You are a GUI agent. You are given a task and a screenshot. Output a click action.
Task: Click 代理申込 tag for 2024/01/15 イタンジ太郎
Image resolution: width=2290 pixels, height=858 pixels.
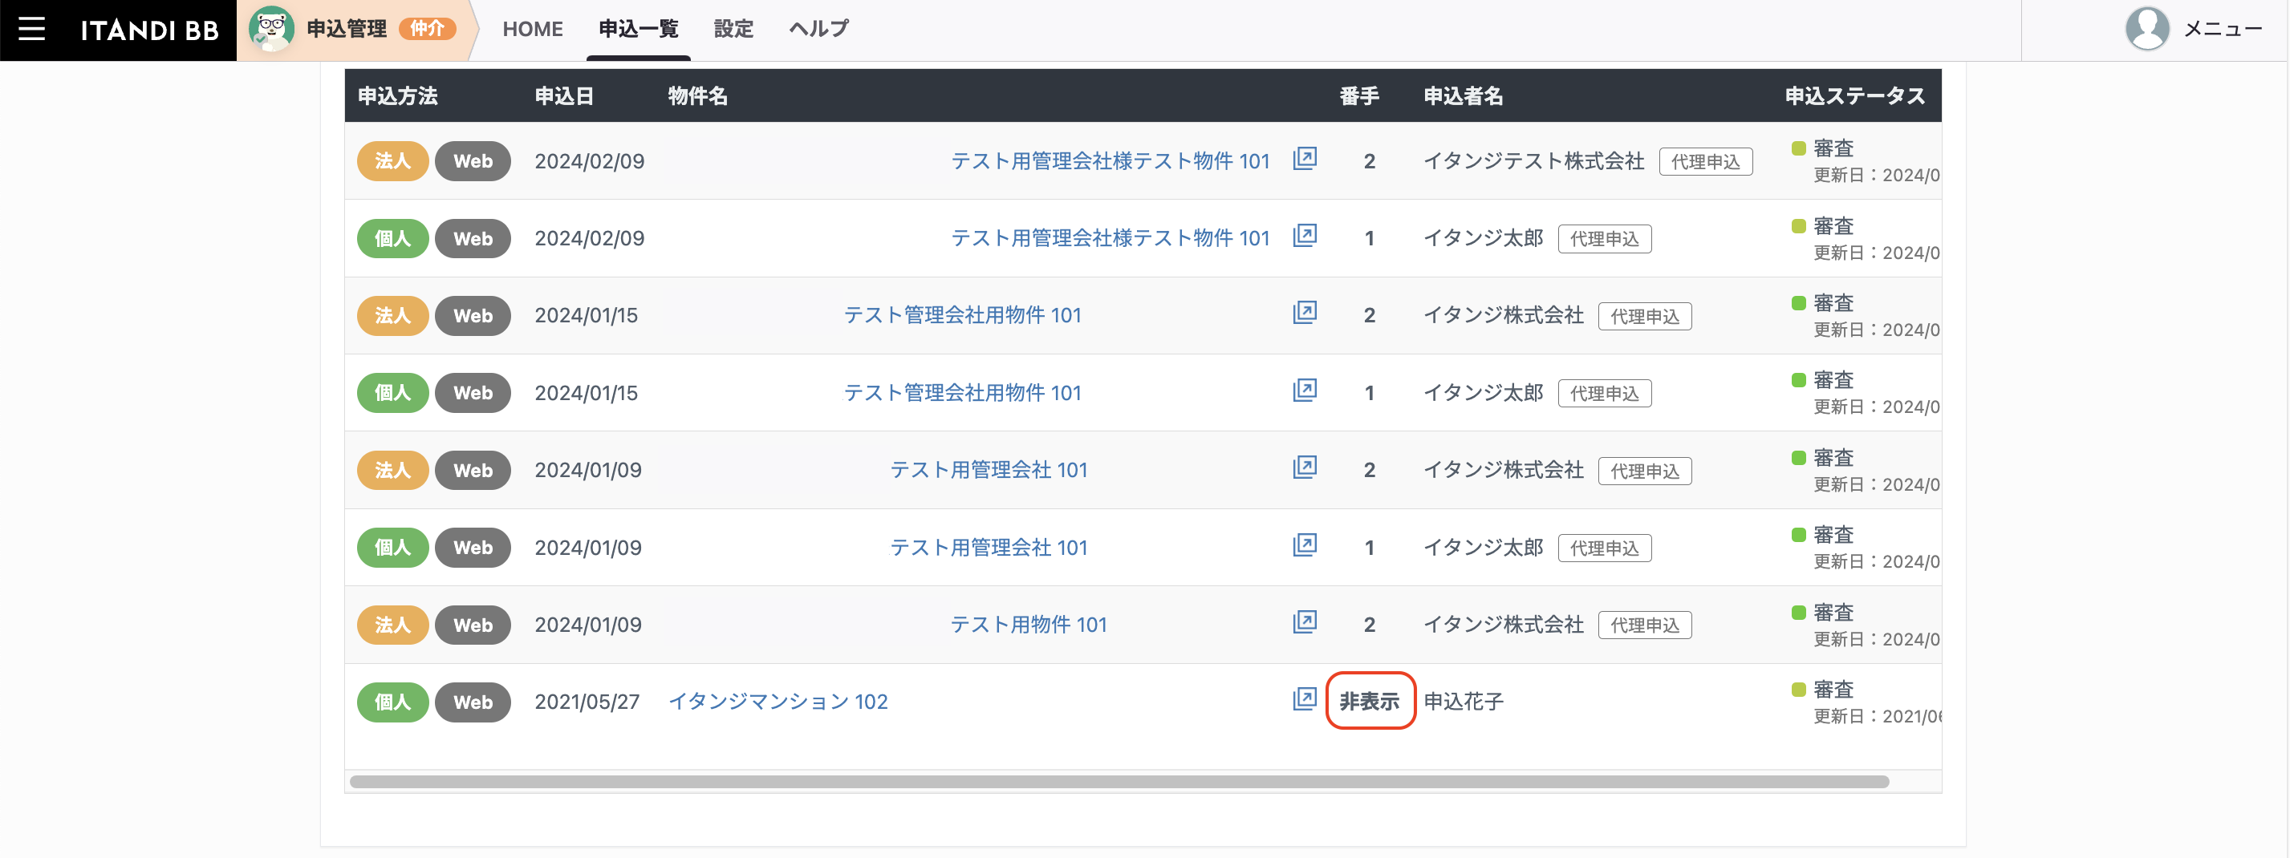[1604, 394]
